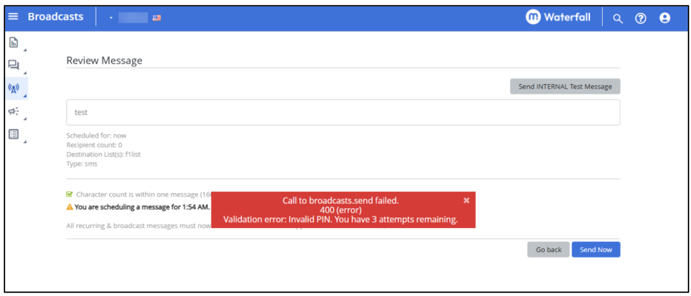Image resolution: width=691 pixels, height=296 pixels.
Task: Open the user account profile icon
Action: pos(664,18)
